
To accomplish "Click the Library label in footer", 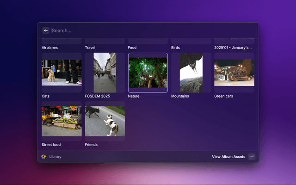I will [x=55, y=157].
